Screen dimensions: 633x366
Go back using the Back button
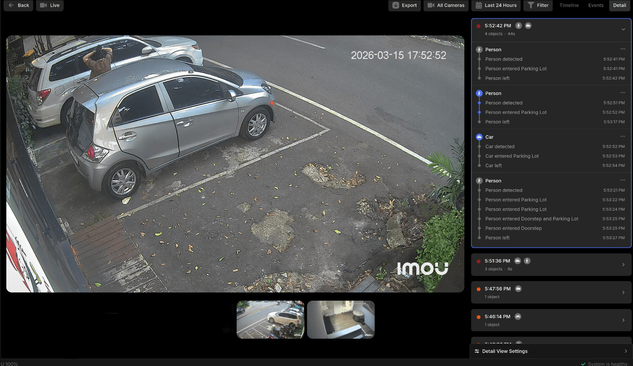[19, 6]
